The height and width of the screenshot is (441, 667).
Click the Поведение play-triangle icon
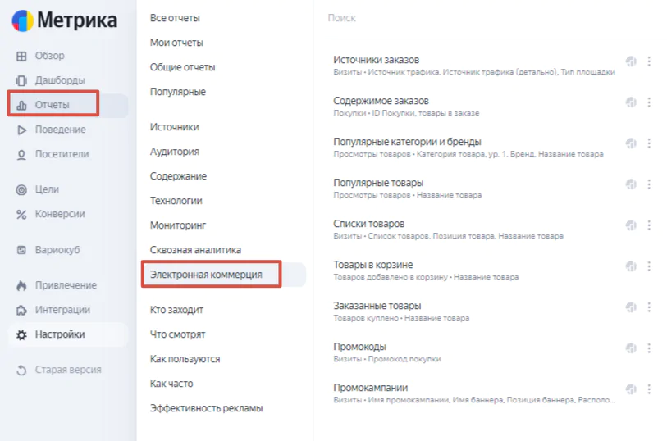[21, 130]
